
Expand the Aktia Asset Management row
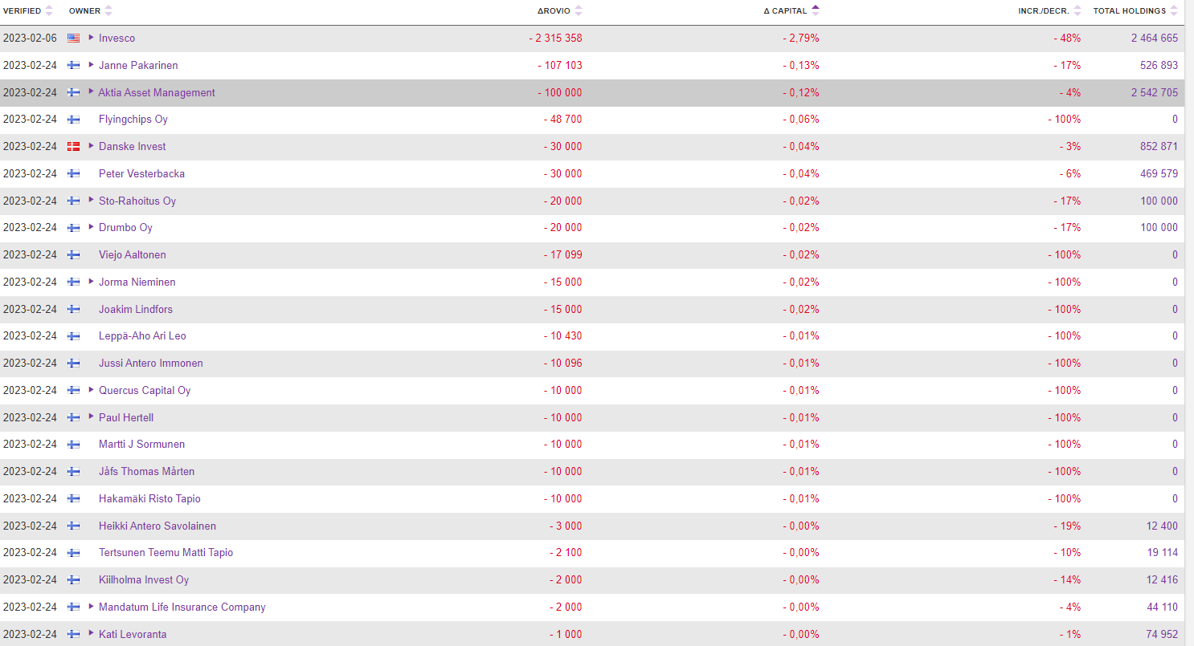92,92
